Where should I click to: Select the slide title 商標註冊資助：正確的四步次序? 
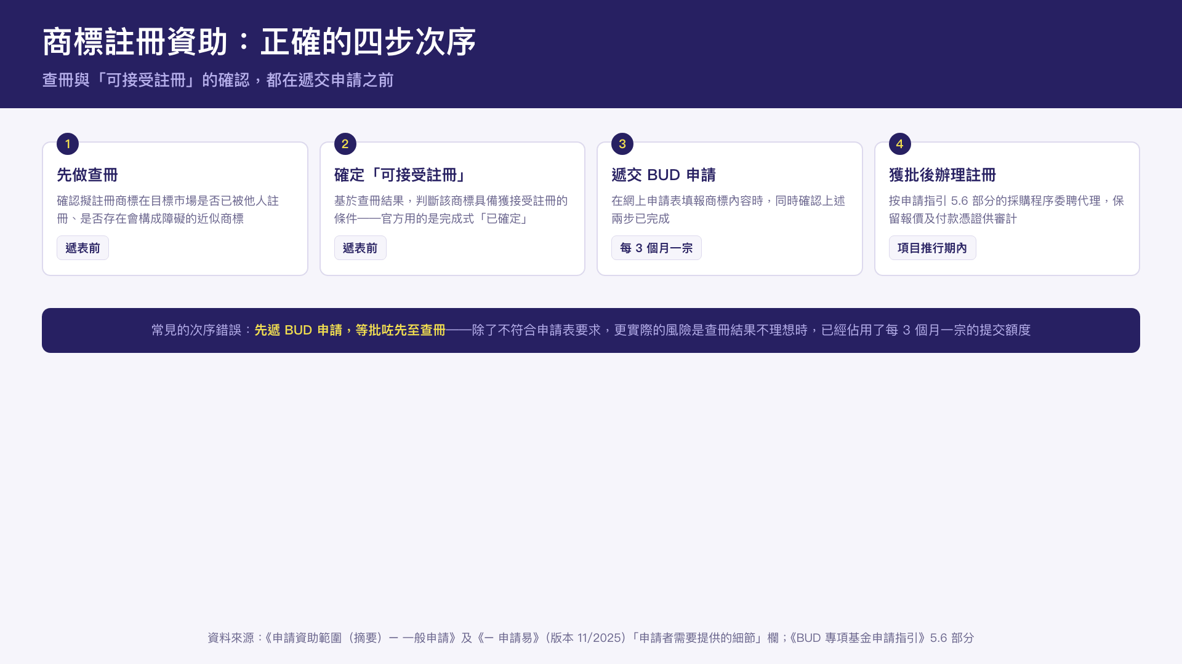point(259,42)
